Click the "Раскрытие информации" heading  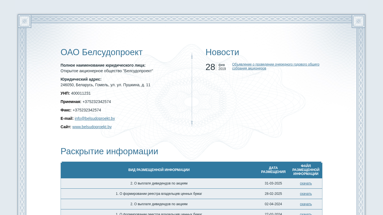109,151
